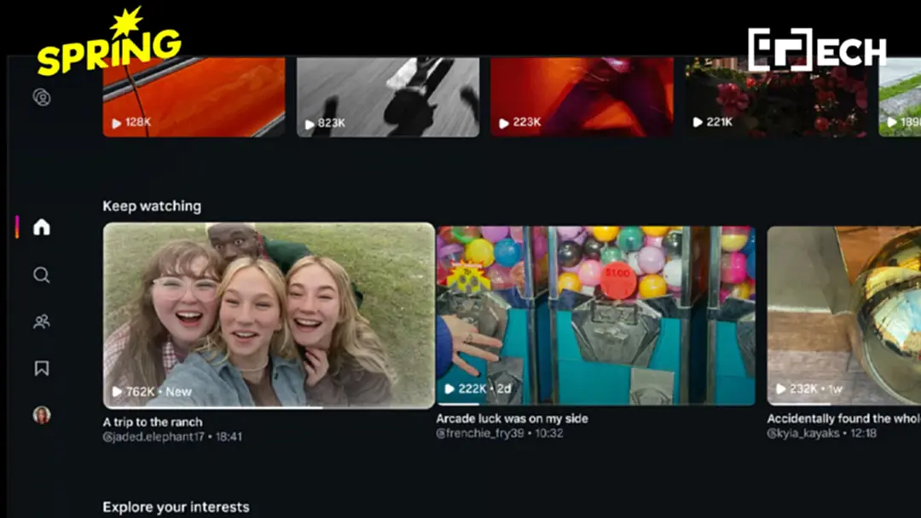
Task: Click the title 'Arcade luck was on my side'
Action: click(513, 418)
